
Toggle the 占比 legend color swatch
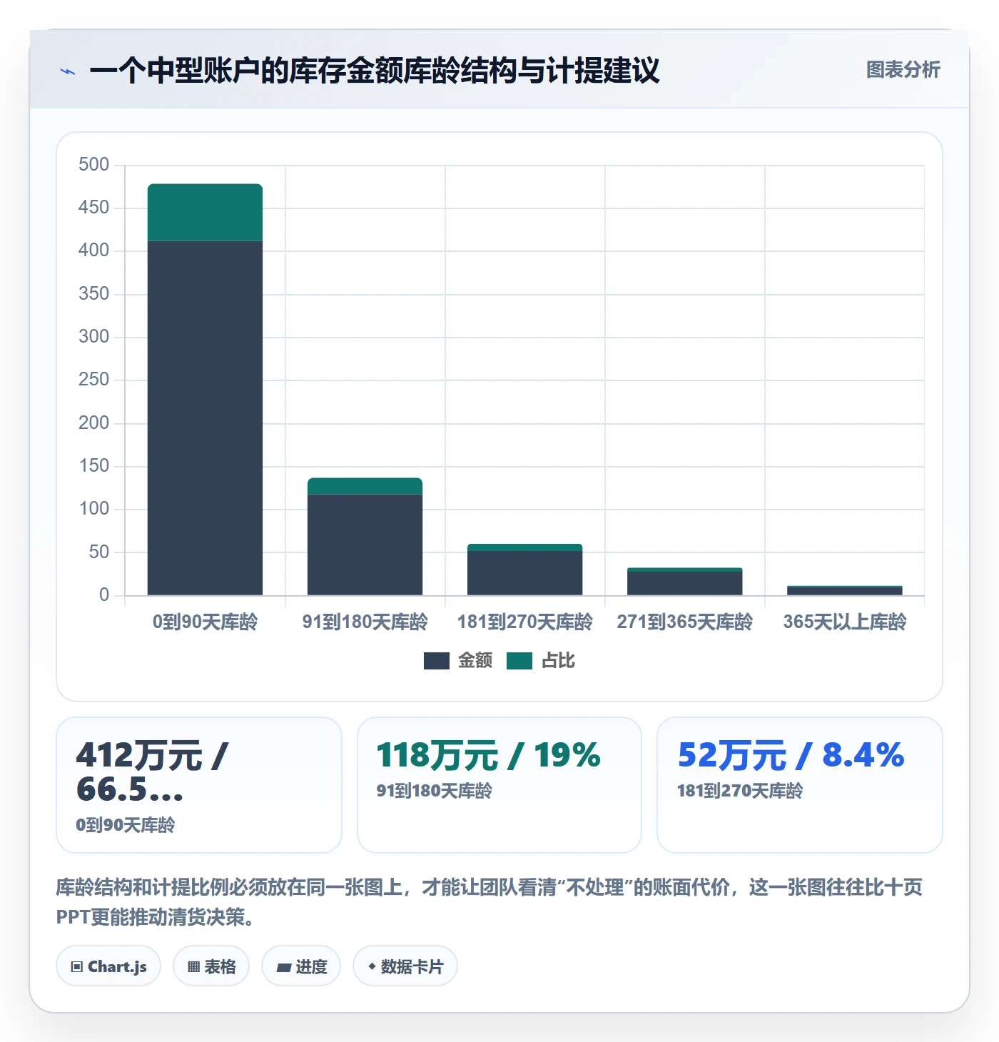click(x=519, y=661)
